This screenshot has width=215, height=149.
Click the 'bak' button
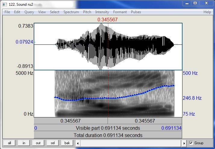(67, 143)
